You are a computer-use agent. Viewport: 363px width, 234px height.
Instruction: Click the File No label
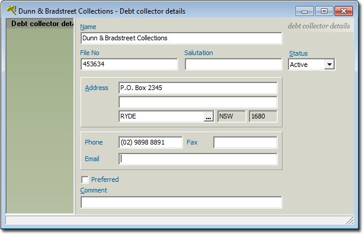89,53
